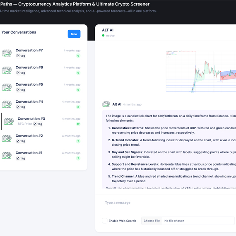The image size is (236, 236).
Task: Click Alt AI sender name in message
Action: pyautogui.click(x=117, y=104)
